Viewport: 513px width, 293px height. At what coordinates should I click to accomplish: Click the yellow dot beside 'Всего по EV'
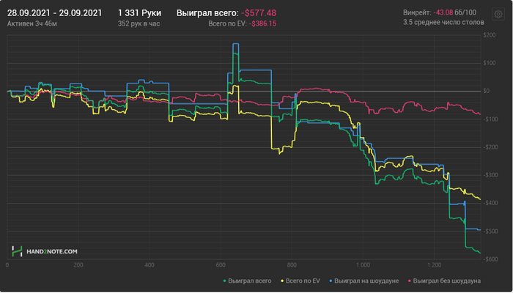pyautogui.click(x=282, y=281)
